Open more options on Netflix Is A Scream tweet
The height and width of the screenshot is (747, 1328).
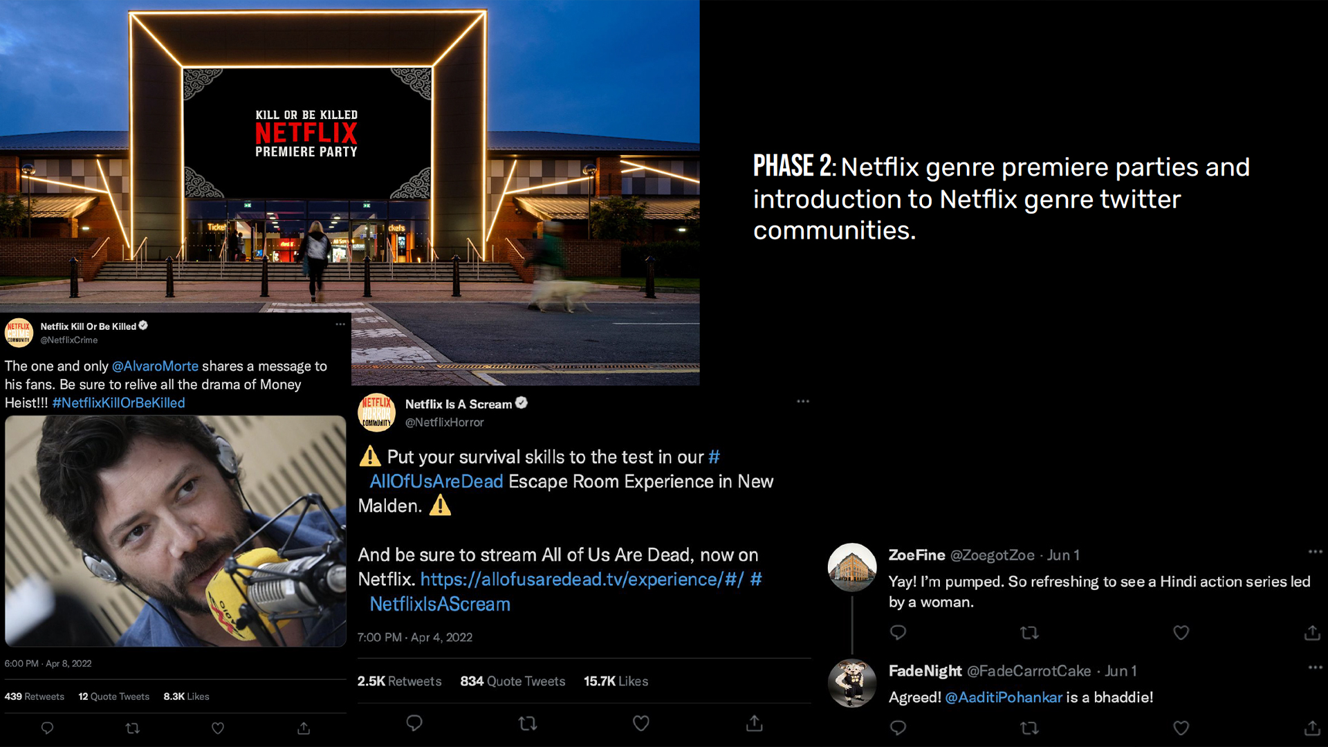[x=802, y=401]
